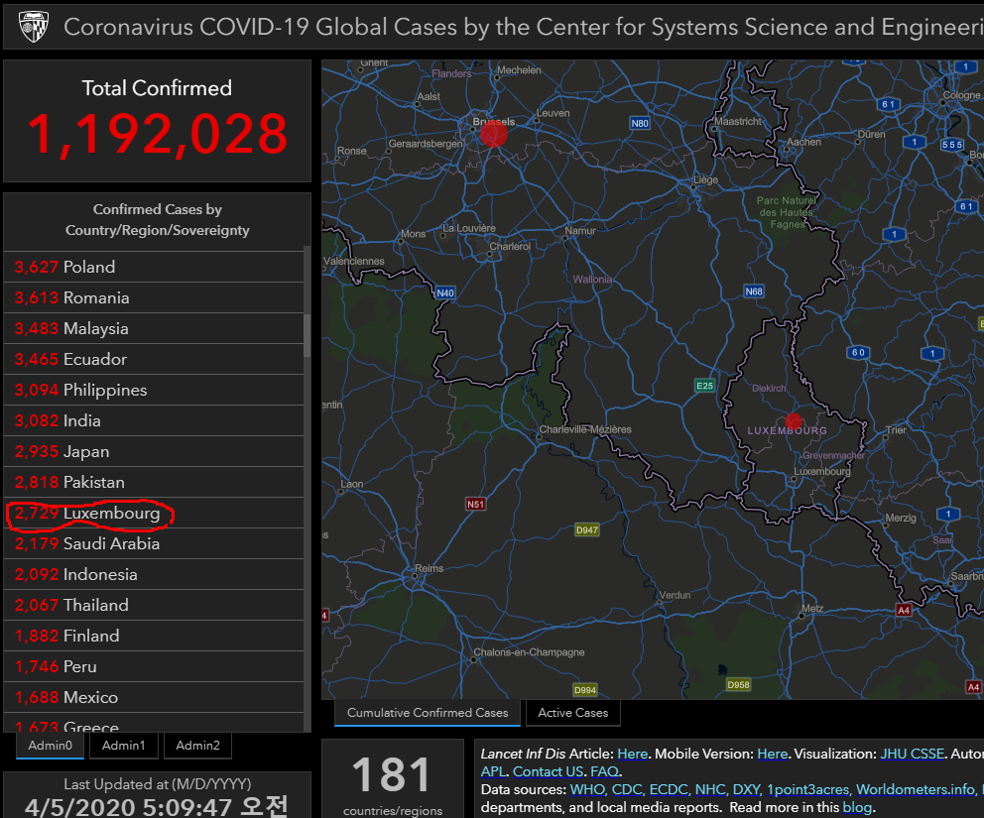Select Finland in the country list
Image resolution: width=984 pixels, height=818 pixels.
click(154, 636)
